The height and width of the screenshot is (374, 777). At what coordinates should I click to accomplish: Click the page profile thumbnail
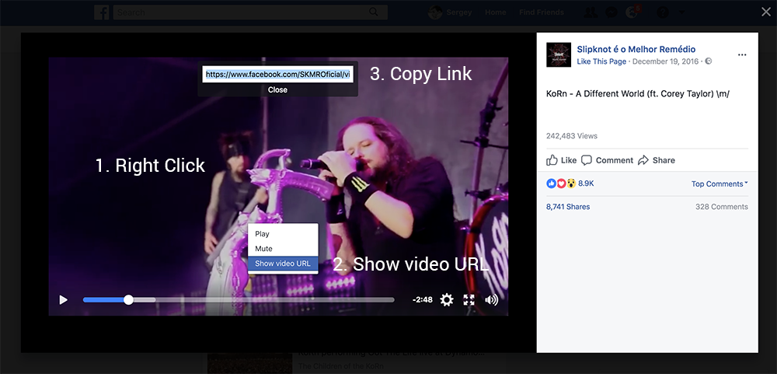click(559, 54)
